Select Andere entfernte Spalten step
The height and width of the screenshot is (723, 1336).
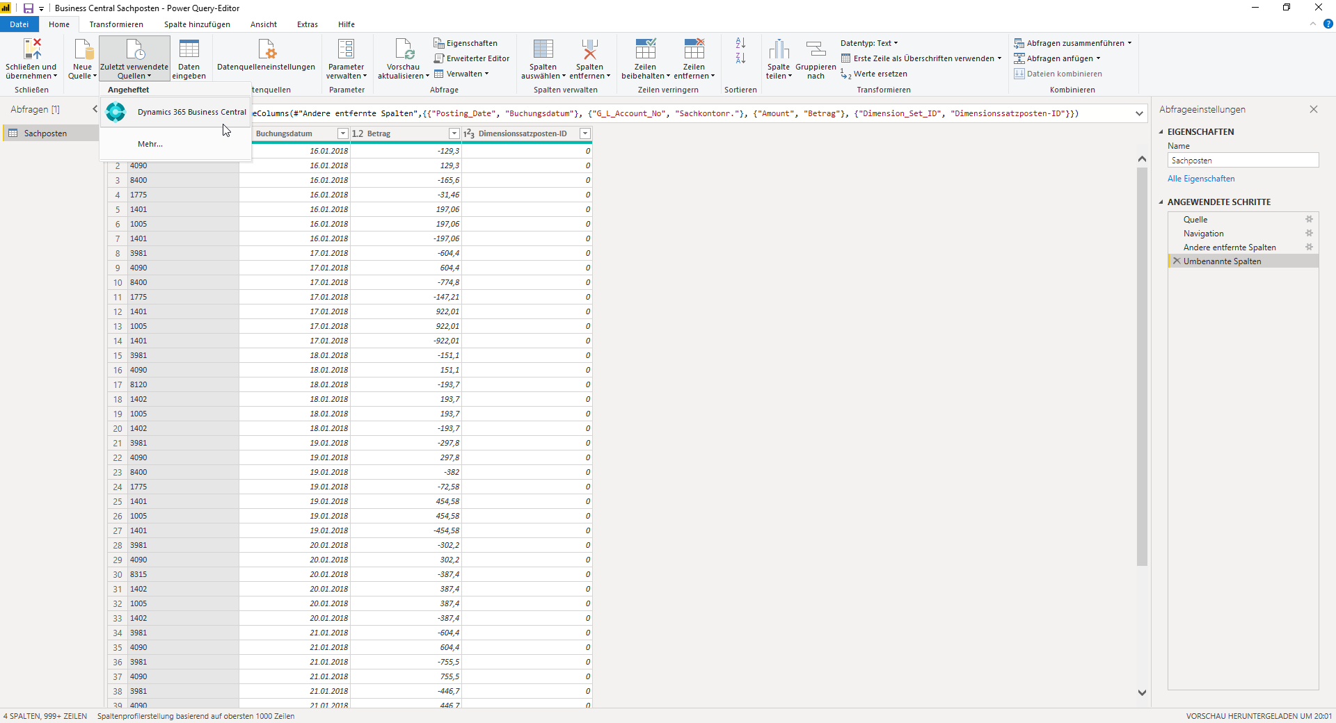(1230, 247)
